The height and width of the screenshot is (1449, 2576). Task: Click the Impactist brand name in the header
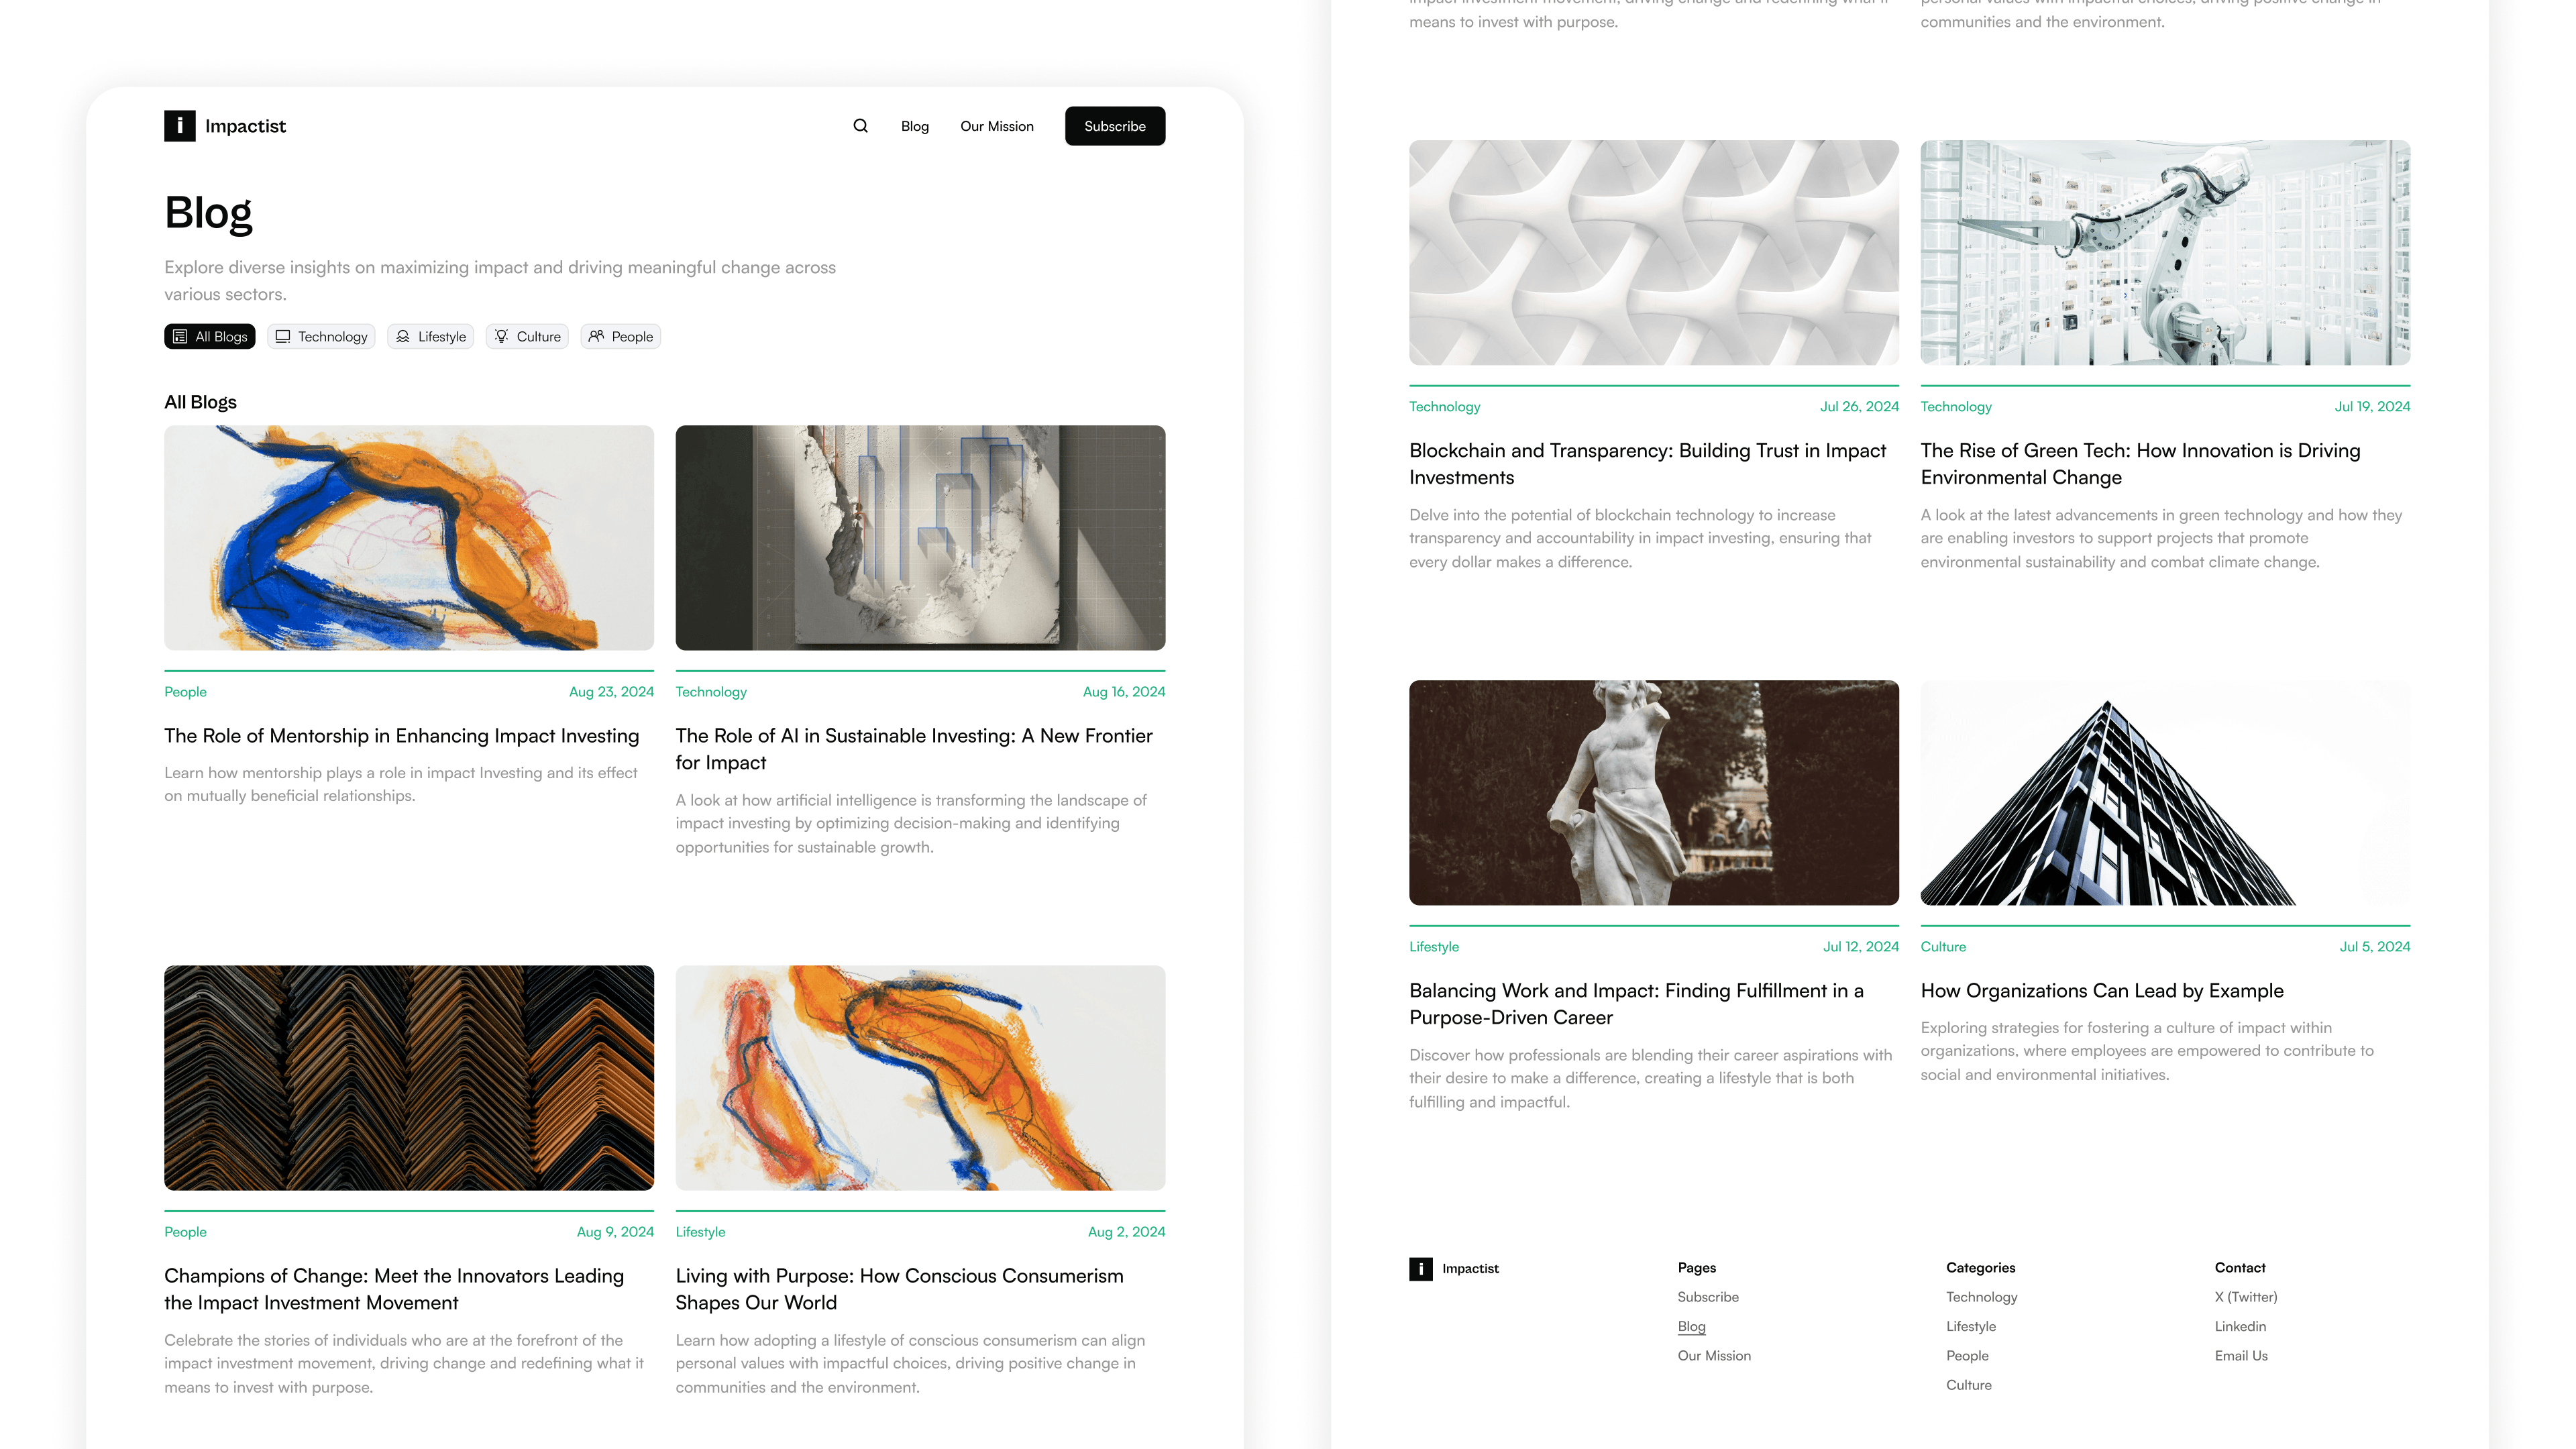coord(245,126)
